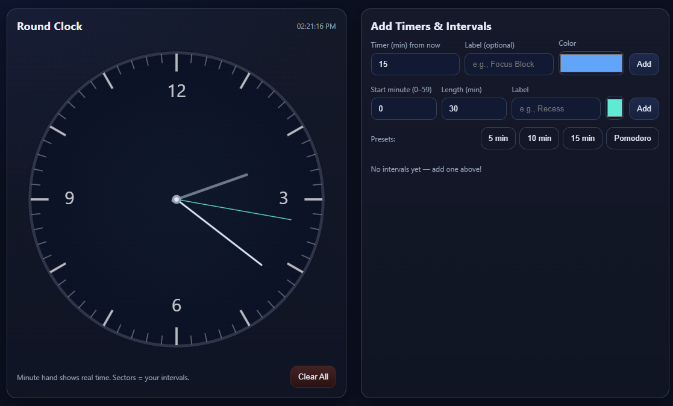
Task: Select the 5 min preset
Action: pyautogui.click(x=498, y=138)
